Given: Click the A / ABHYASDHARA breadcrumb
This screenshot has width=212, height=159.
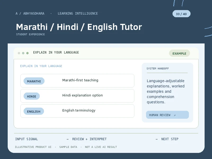Looking at the screenshot, I should [30, 14].
